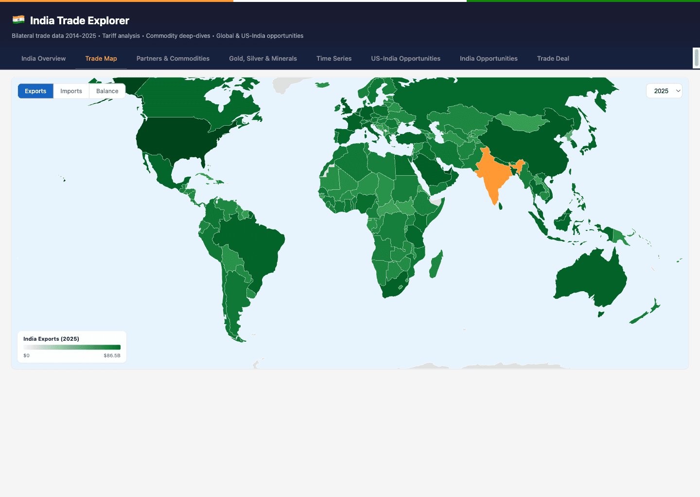Select the Imports view toggle
This screenshot has width=700, height=497.
[71, 91]
